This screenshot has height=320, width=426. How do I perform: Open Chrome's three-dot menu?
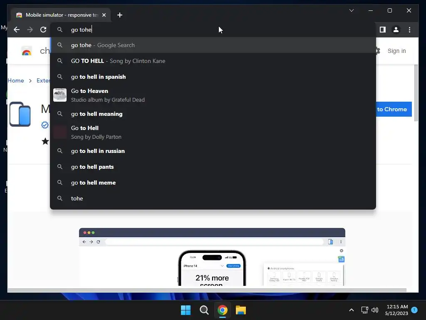[x=409, y=30]
